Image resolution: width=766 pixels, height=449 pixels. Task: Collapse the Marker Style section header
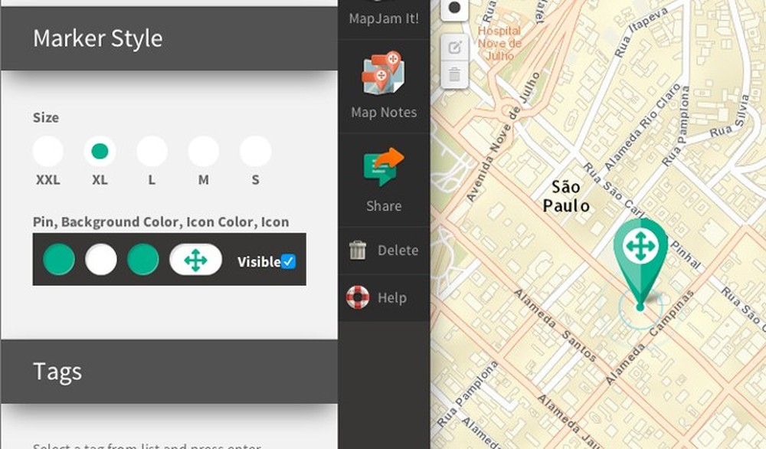(x=98, y=38)
